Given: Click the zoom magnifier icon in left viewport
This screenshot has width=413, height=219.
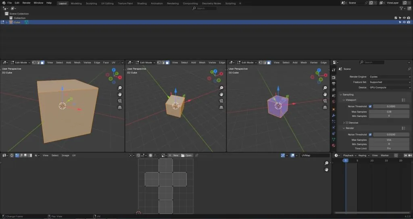Looking at the screenshot, I should click(120, 88).
